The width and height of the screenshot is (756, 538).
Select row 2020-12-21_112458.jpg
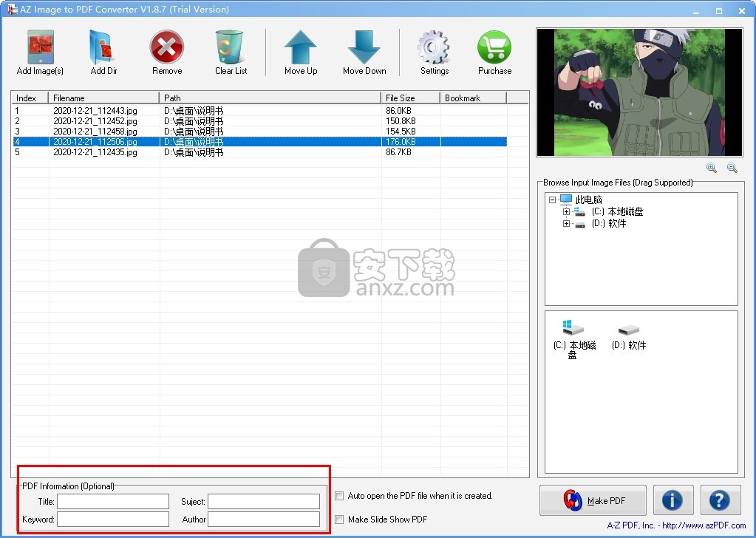pyautogui.click(x=259, y=131)
